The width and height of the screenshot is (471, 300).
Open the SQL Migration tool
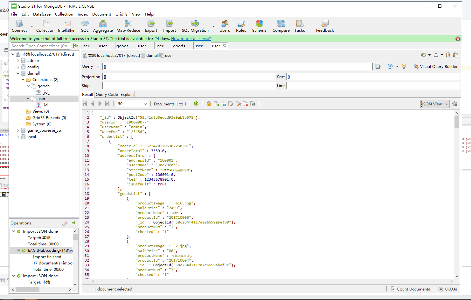click(x=195, y=26)
